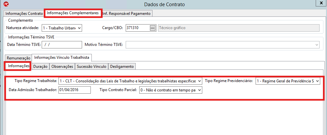Click the Técnico gráfico description field
The width and height of the screenshot is (327, 135).
click(x=238, y=28)
